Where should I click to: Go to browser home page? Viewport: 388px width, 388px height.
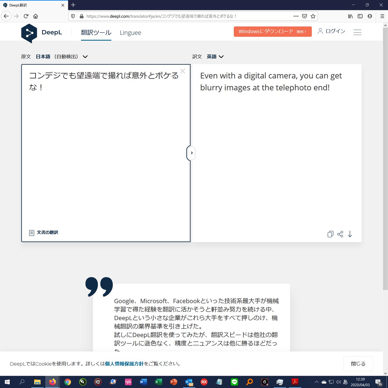tap(36, 16)
